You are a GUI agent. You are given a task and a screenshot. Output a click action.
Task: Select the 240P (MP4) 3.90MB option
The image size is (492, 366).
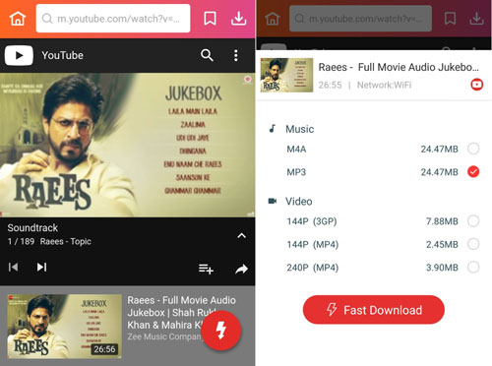coord(473,267)
